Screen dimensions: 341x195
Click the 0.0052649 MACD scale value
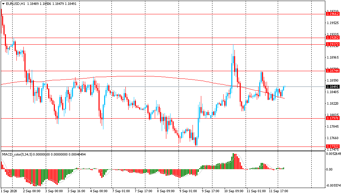(333, 154)
